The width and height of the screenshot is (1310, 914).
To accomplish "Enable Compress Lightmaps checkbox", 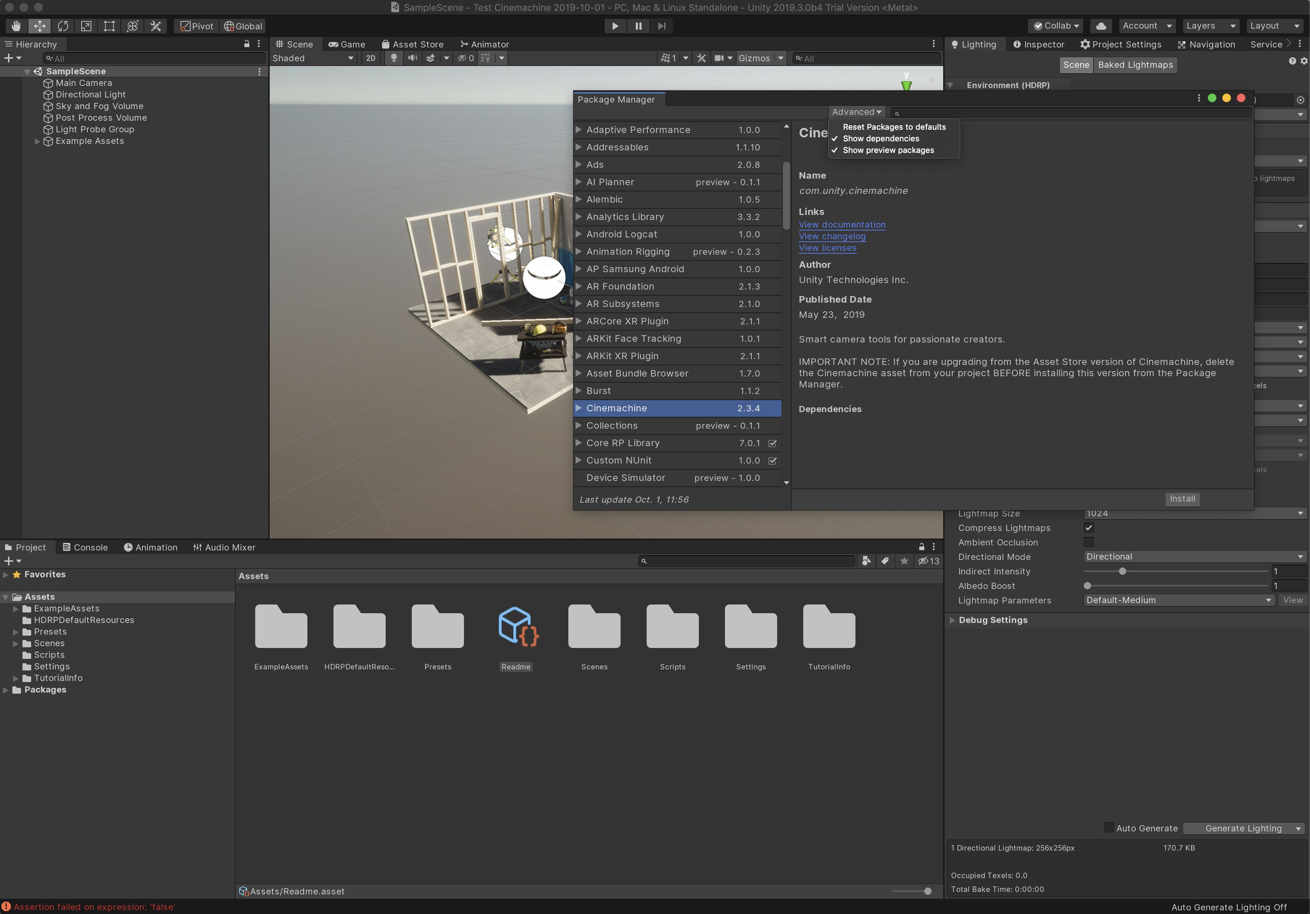I will click(x=1089, y=528).
